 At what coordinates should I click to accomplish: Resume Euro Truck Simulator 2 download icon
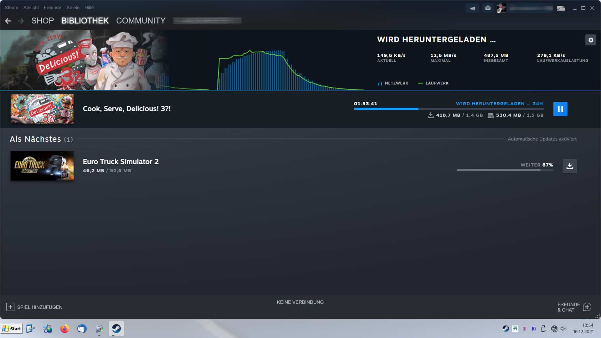(570, 166)
